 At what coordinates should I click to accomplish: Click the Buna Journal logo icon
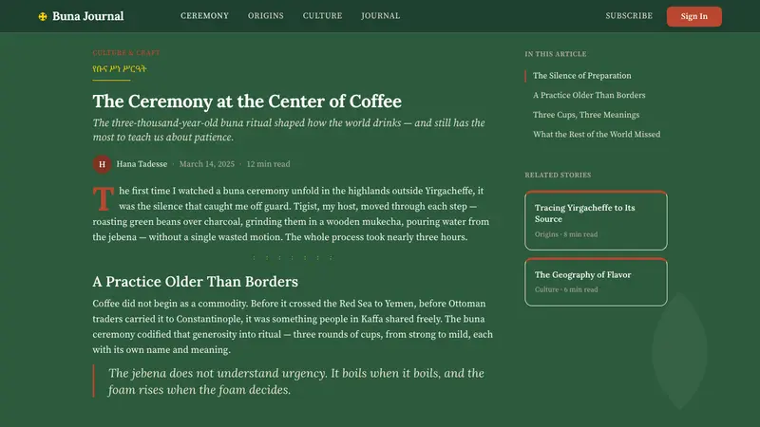[43, 16]
